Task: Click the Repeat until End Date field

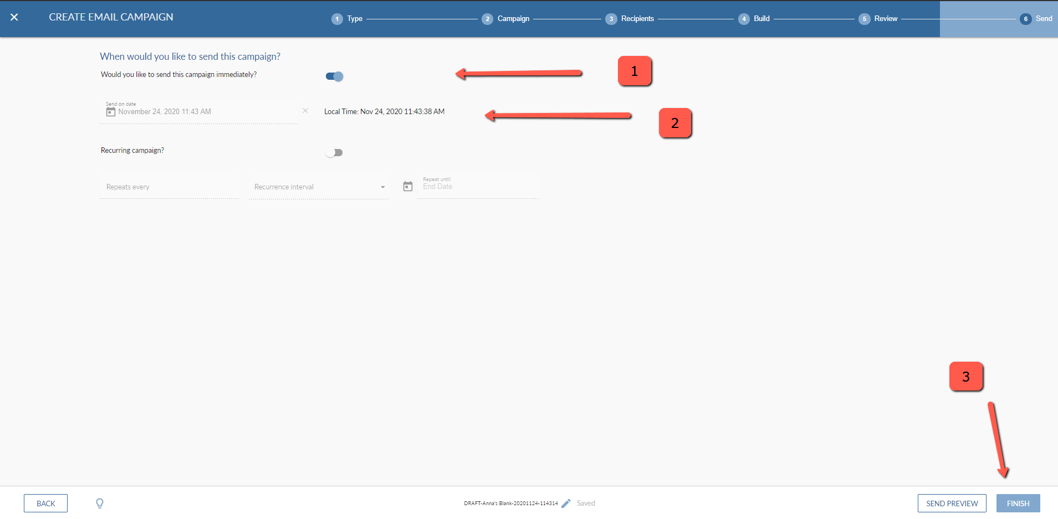Action: point(478,187)
